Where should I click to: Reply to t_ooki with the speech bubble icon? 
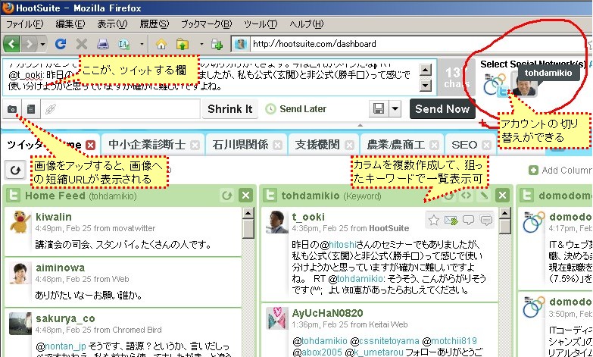click(468, 220)
